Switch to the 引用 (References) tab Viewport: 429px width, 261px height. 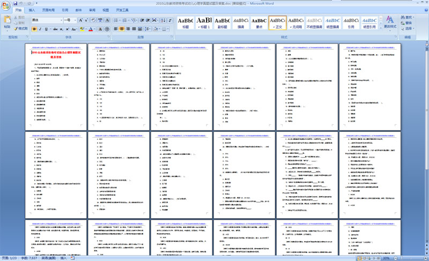65,10
